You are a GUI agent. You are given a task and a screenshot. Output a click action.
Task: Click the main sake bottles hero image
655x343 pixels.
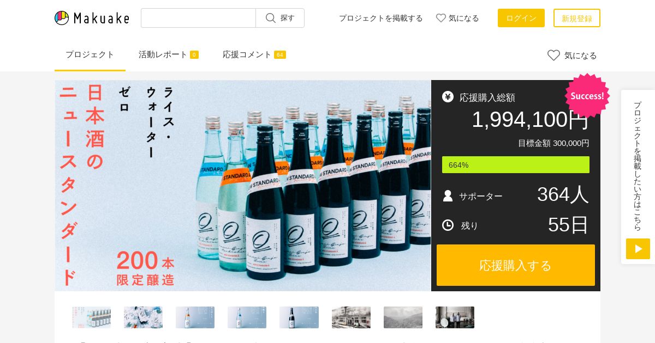(x=243, y=186)
